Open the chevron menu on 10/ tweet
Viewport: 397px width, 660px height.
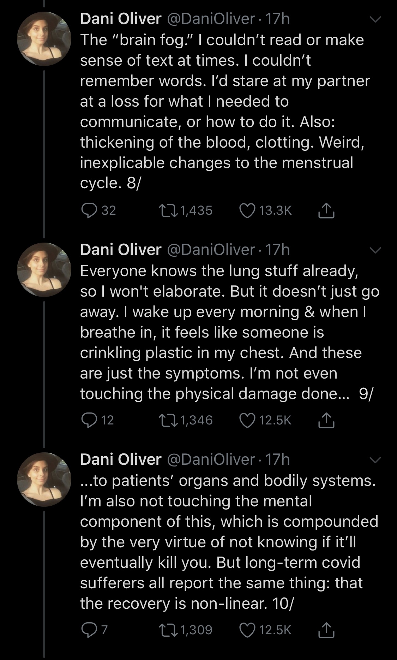375,460
